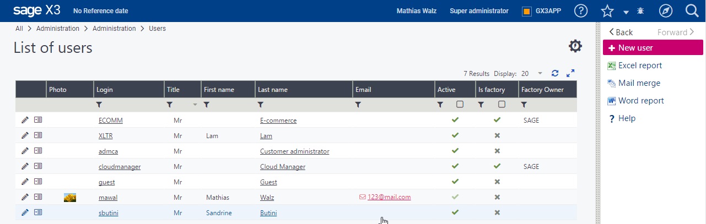Open the page settings gear icon
This screenshot has width=706, height=224.
click(x=575, y=46)
